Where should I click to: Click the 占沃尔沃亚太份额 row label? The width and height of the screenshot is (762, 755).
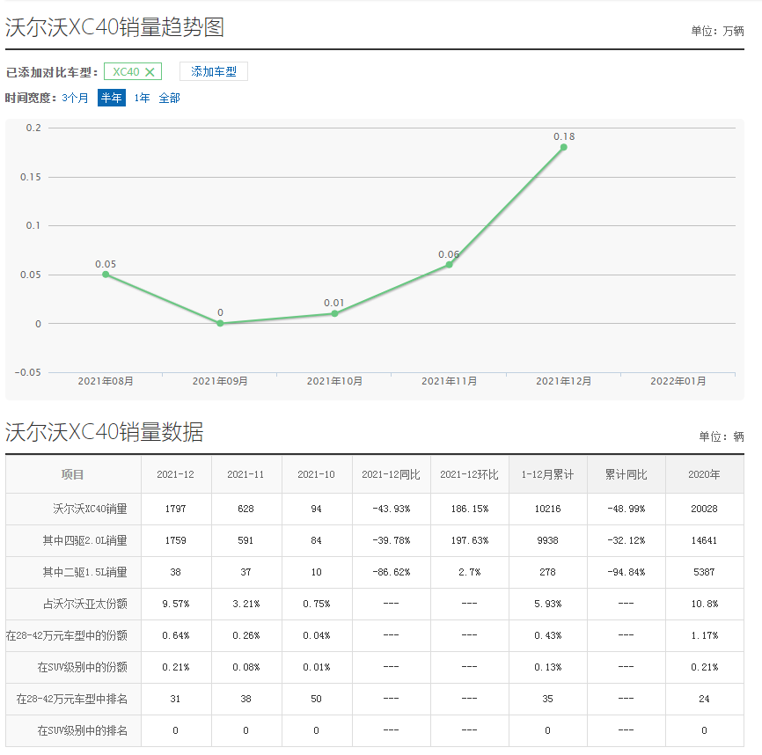pyautogui.click(x=84, y=604)
